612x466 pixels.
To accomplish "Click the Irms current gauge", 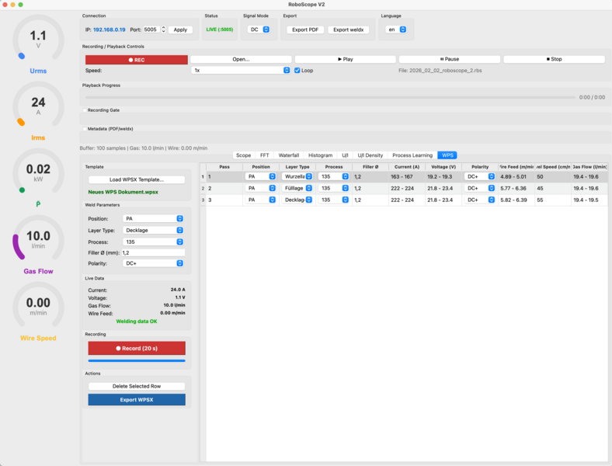I will point(38,106).
